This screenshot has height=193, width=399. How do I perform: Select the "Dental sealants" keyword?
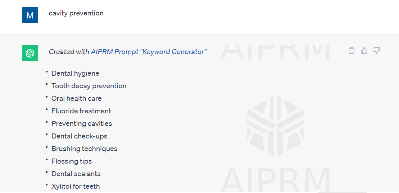(x=76, y=174)
